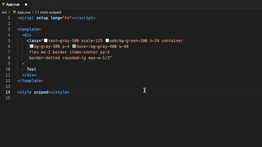Click line number 14 in gutter
This screenshot has width=262, height=147.
click(8, 92)
